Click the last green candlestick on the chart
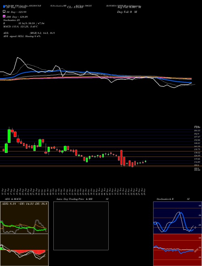The image size is (202, 266). [x=145, y=161]
